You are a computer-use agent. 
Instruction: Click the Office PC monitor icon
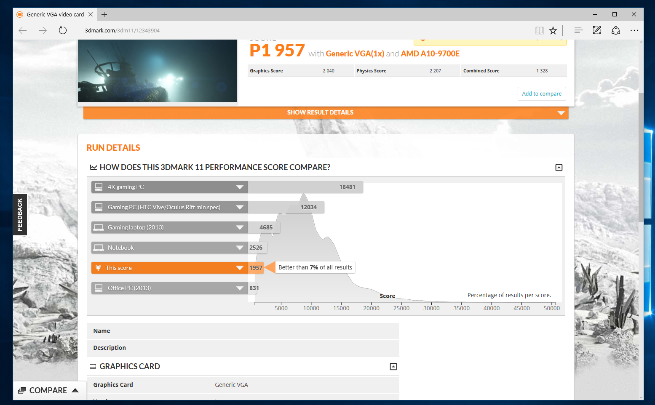coord(99,288)
